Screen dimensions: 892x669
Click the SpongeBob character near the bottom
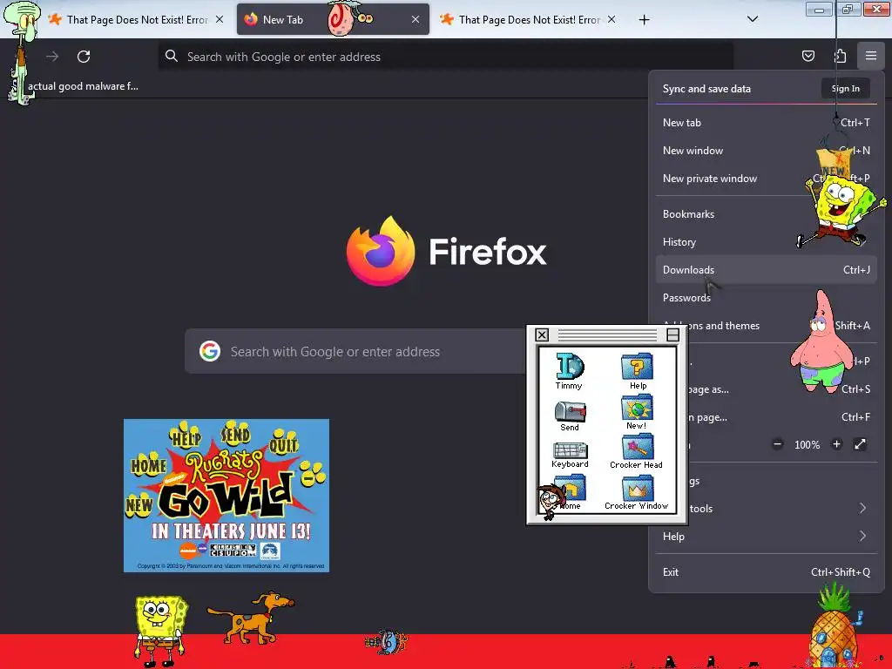coord(160,630)
